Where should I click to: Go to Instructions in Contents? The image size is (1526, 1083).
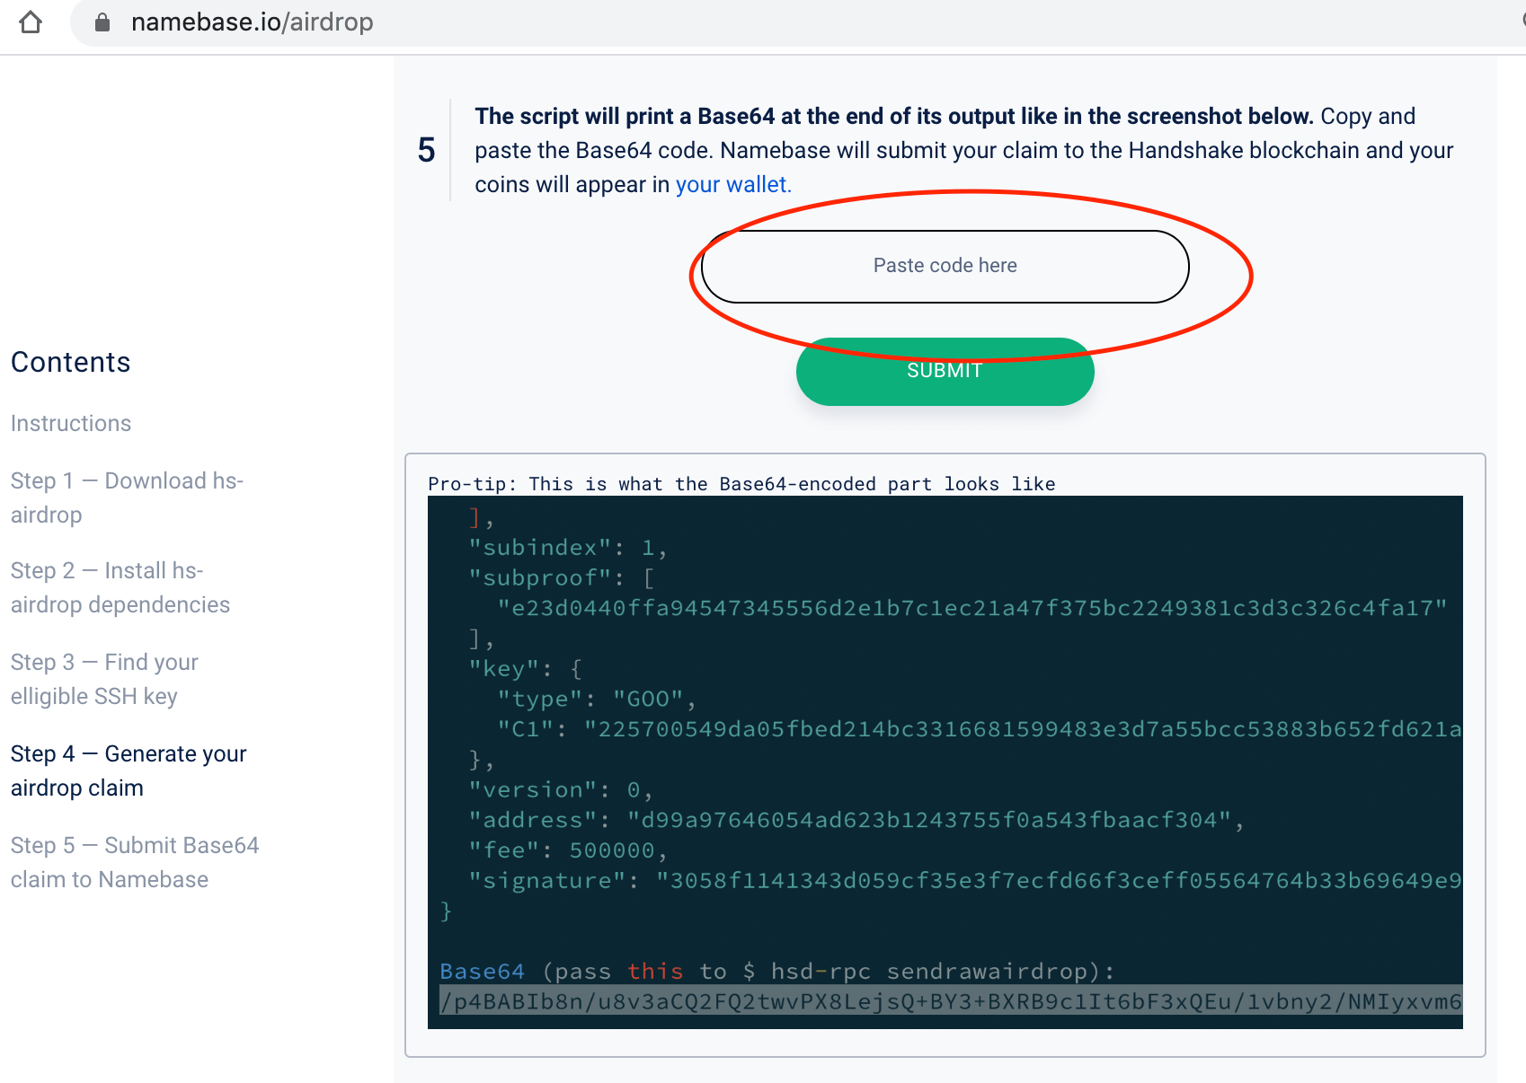click(x=71, y=423)
